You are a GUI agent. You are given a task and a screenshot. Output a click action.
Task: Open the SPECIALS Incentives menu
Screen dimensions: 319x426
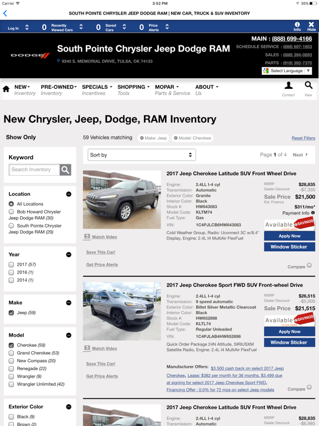point(97,90)
